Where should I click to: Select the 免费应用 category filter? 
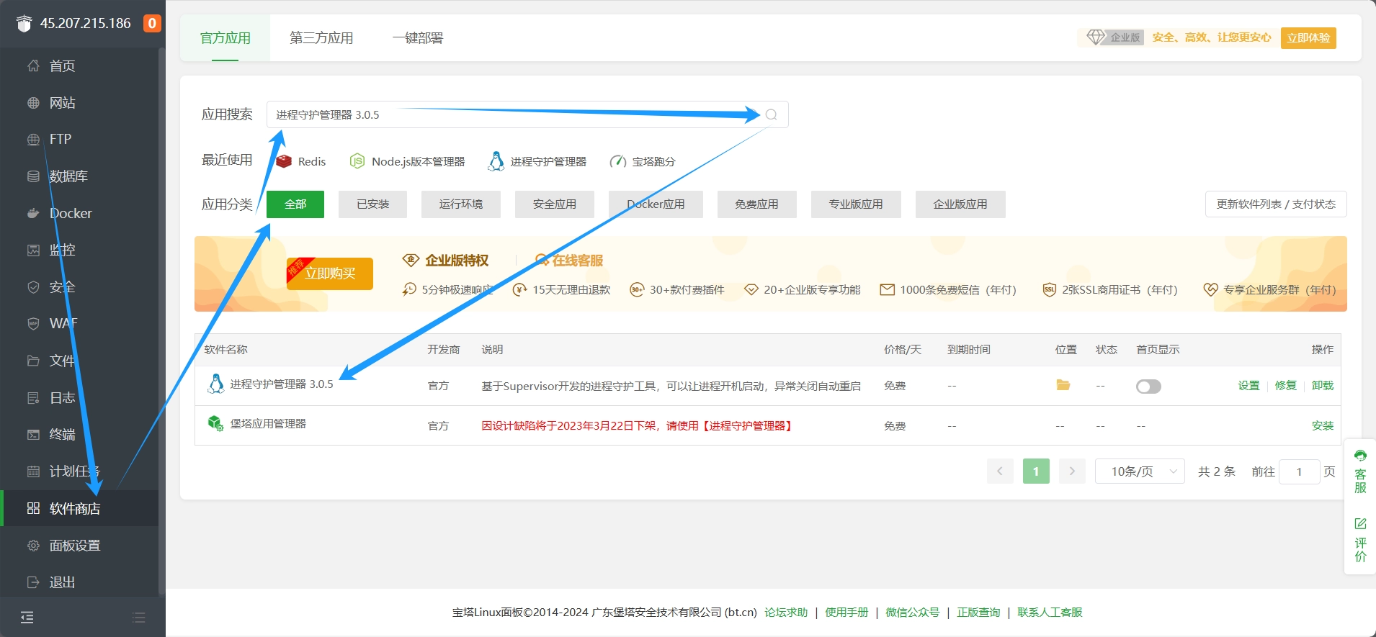[757, 204]
